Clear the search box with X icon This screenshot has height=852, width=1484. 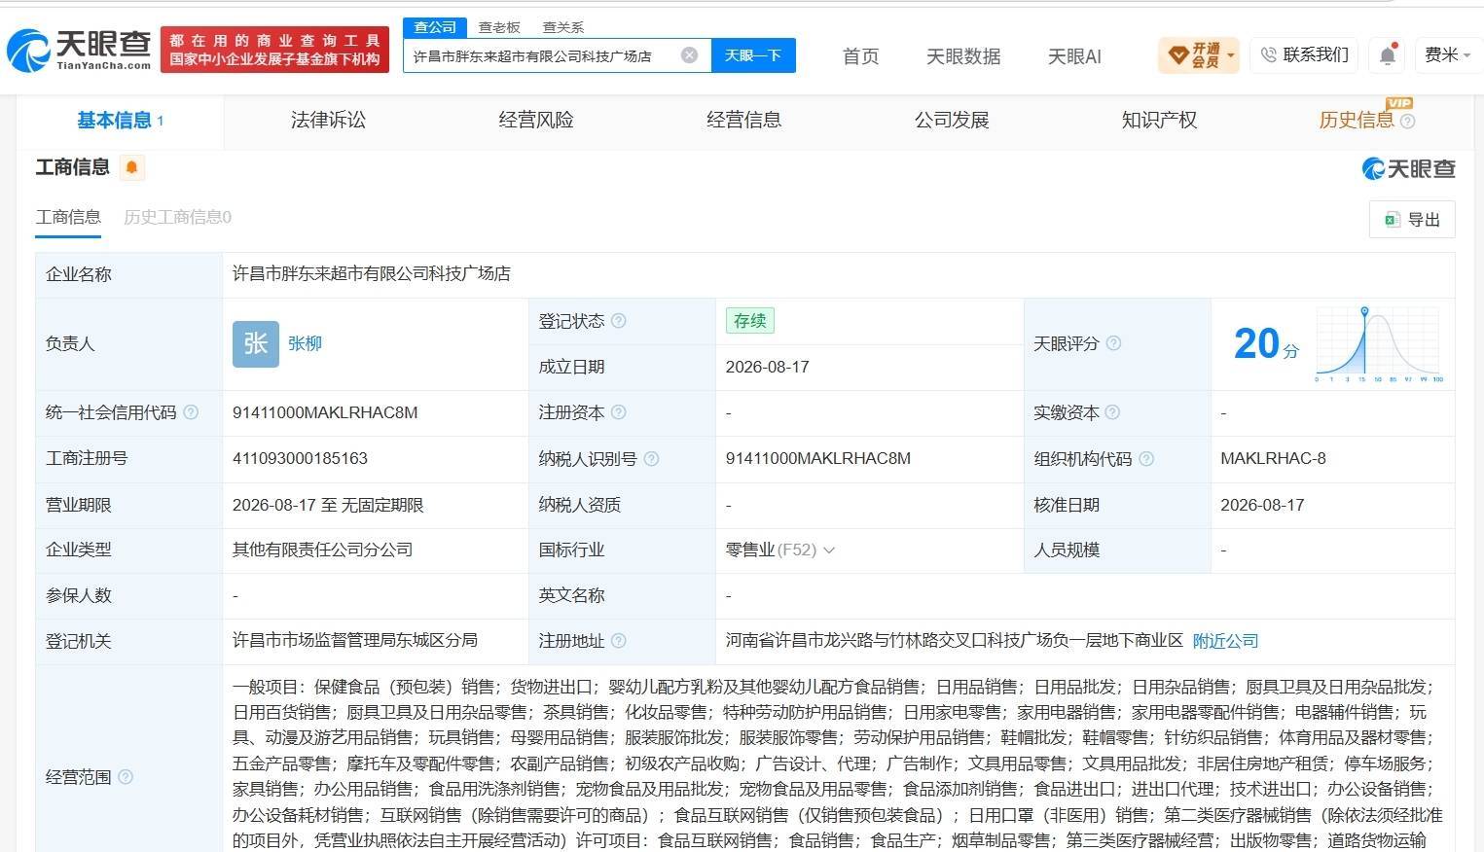pos(689,55)
